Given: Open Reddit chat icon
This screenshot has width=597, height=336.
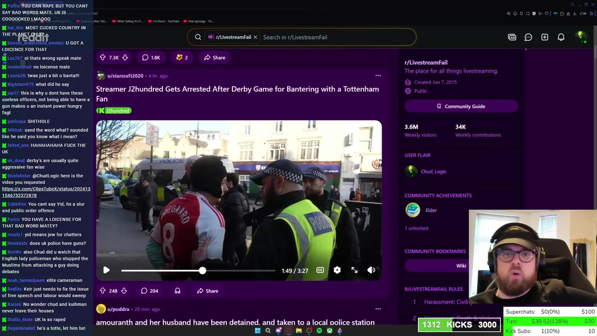Looking at the screenshot, I should tap(528, 37).
